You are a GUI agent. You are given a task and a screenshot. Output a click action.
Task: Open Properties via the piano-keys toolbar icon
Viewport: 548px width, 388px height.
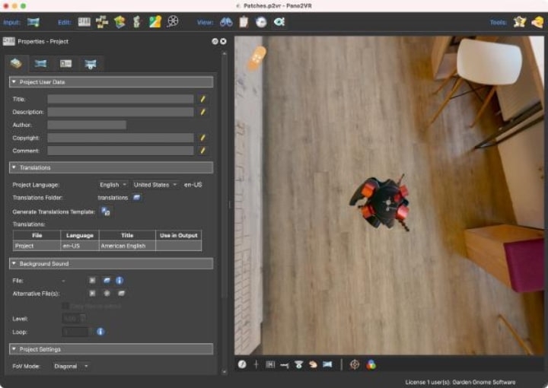(84, 22)
